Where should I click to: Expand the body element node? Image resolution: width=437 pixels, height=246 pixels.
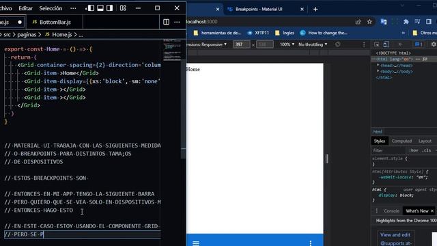click(378, 71)
